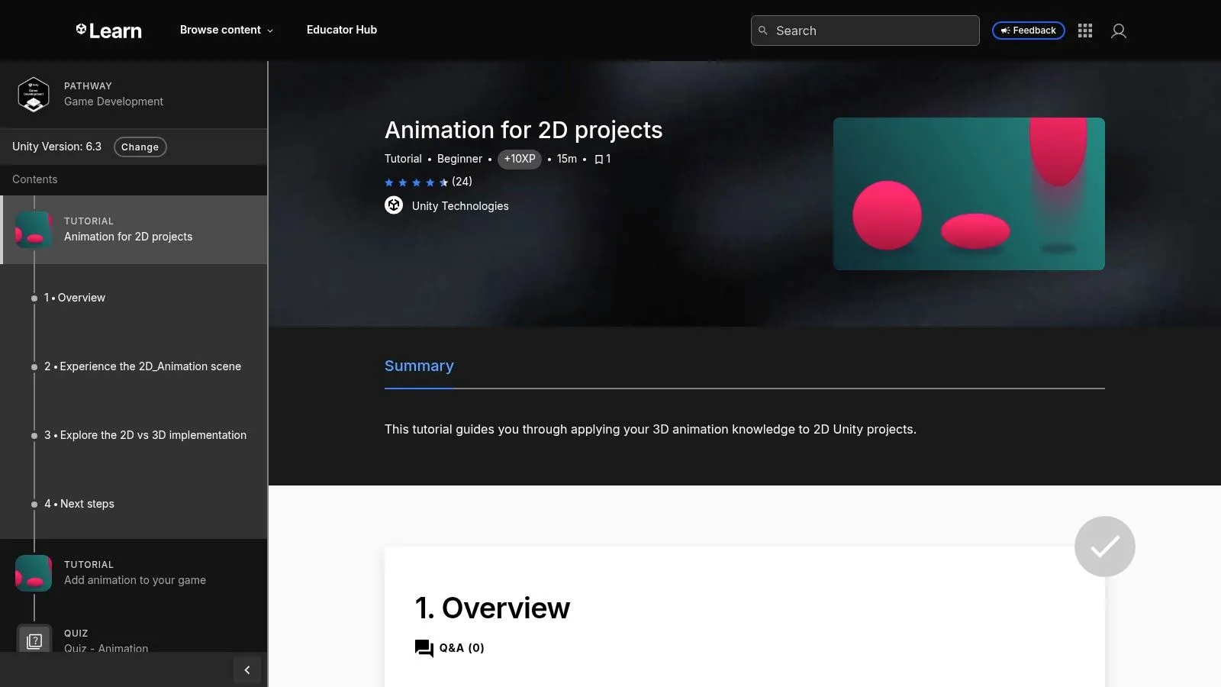
Task: Open Add animation to your game tutorial
Action: click(135, 580)
